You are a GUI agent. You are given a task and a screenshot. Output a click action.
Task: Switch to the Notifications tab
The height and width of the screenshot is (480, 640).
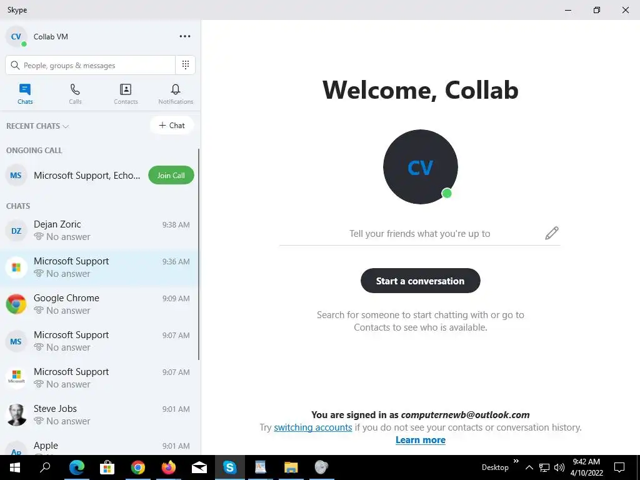(x=176, y=94)
